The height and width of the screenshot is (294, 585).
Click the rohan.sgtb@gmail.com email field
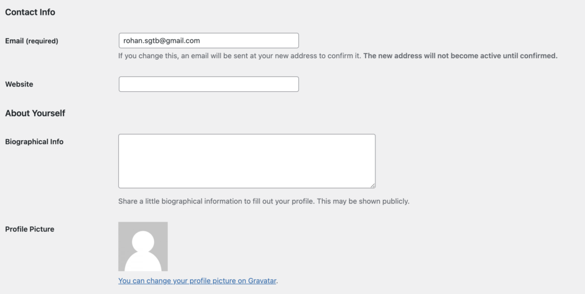tap(209, 40)
